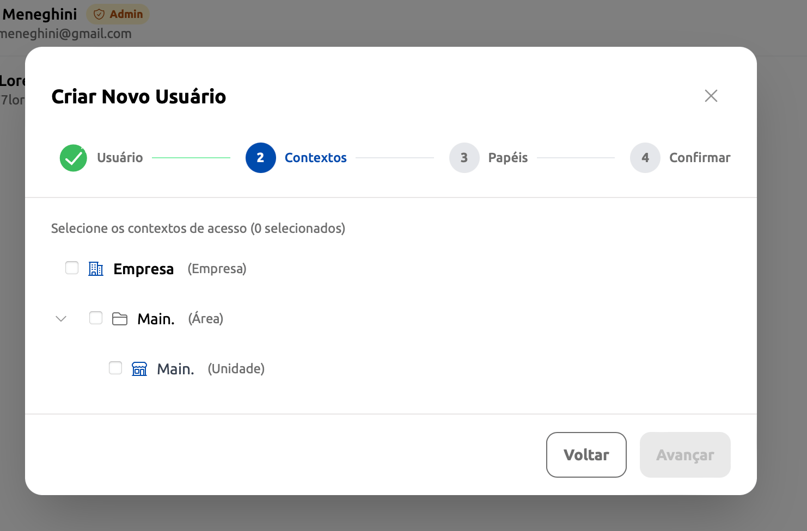Select the Contextos step label

coord(316,158)
